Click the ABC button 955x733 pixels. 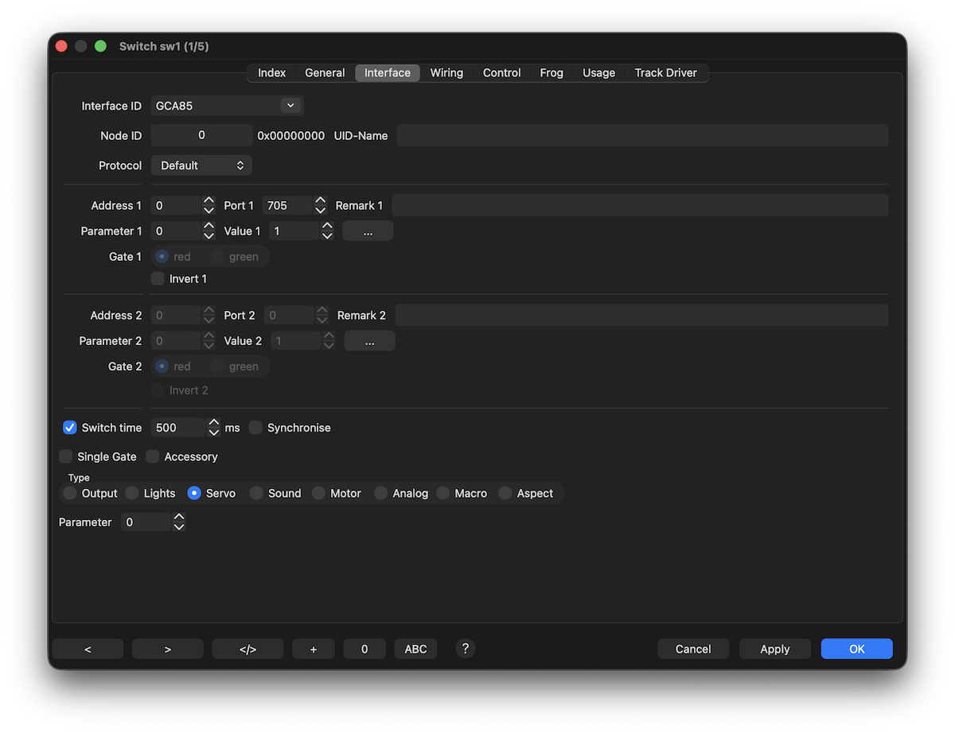pyautogui.click(x=415, y=649)
